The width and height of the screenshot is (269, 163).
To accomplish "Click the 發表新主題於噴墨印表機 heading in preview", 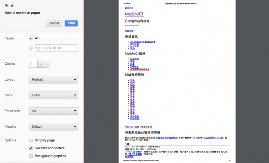I will tap(143, 132).
